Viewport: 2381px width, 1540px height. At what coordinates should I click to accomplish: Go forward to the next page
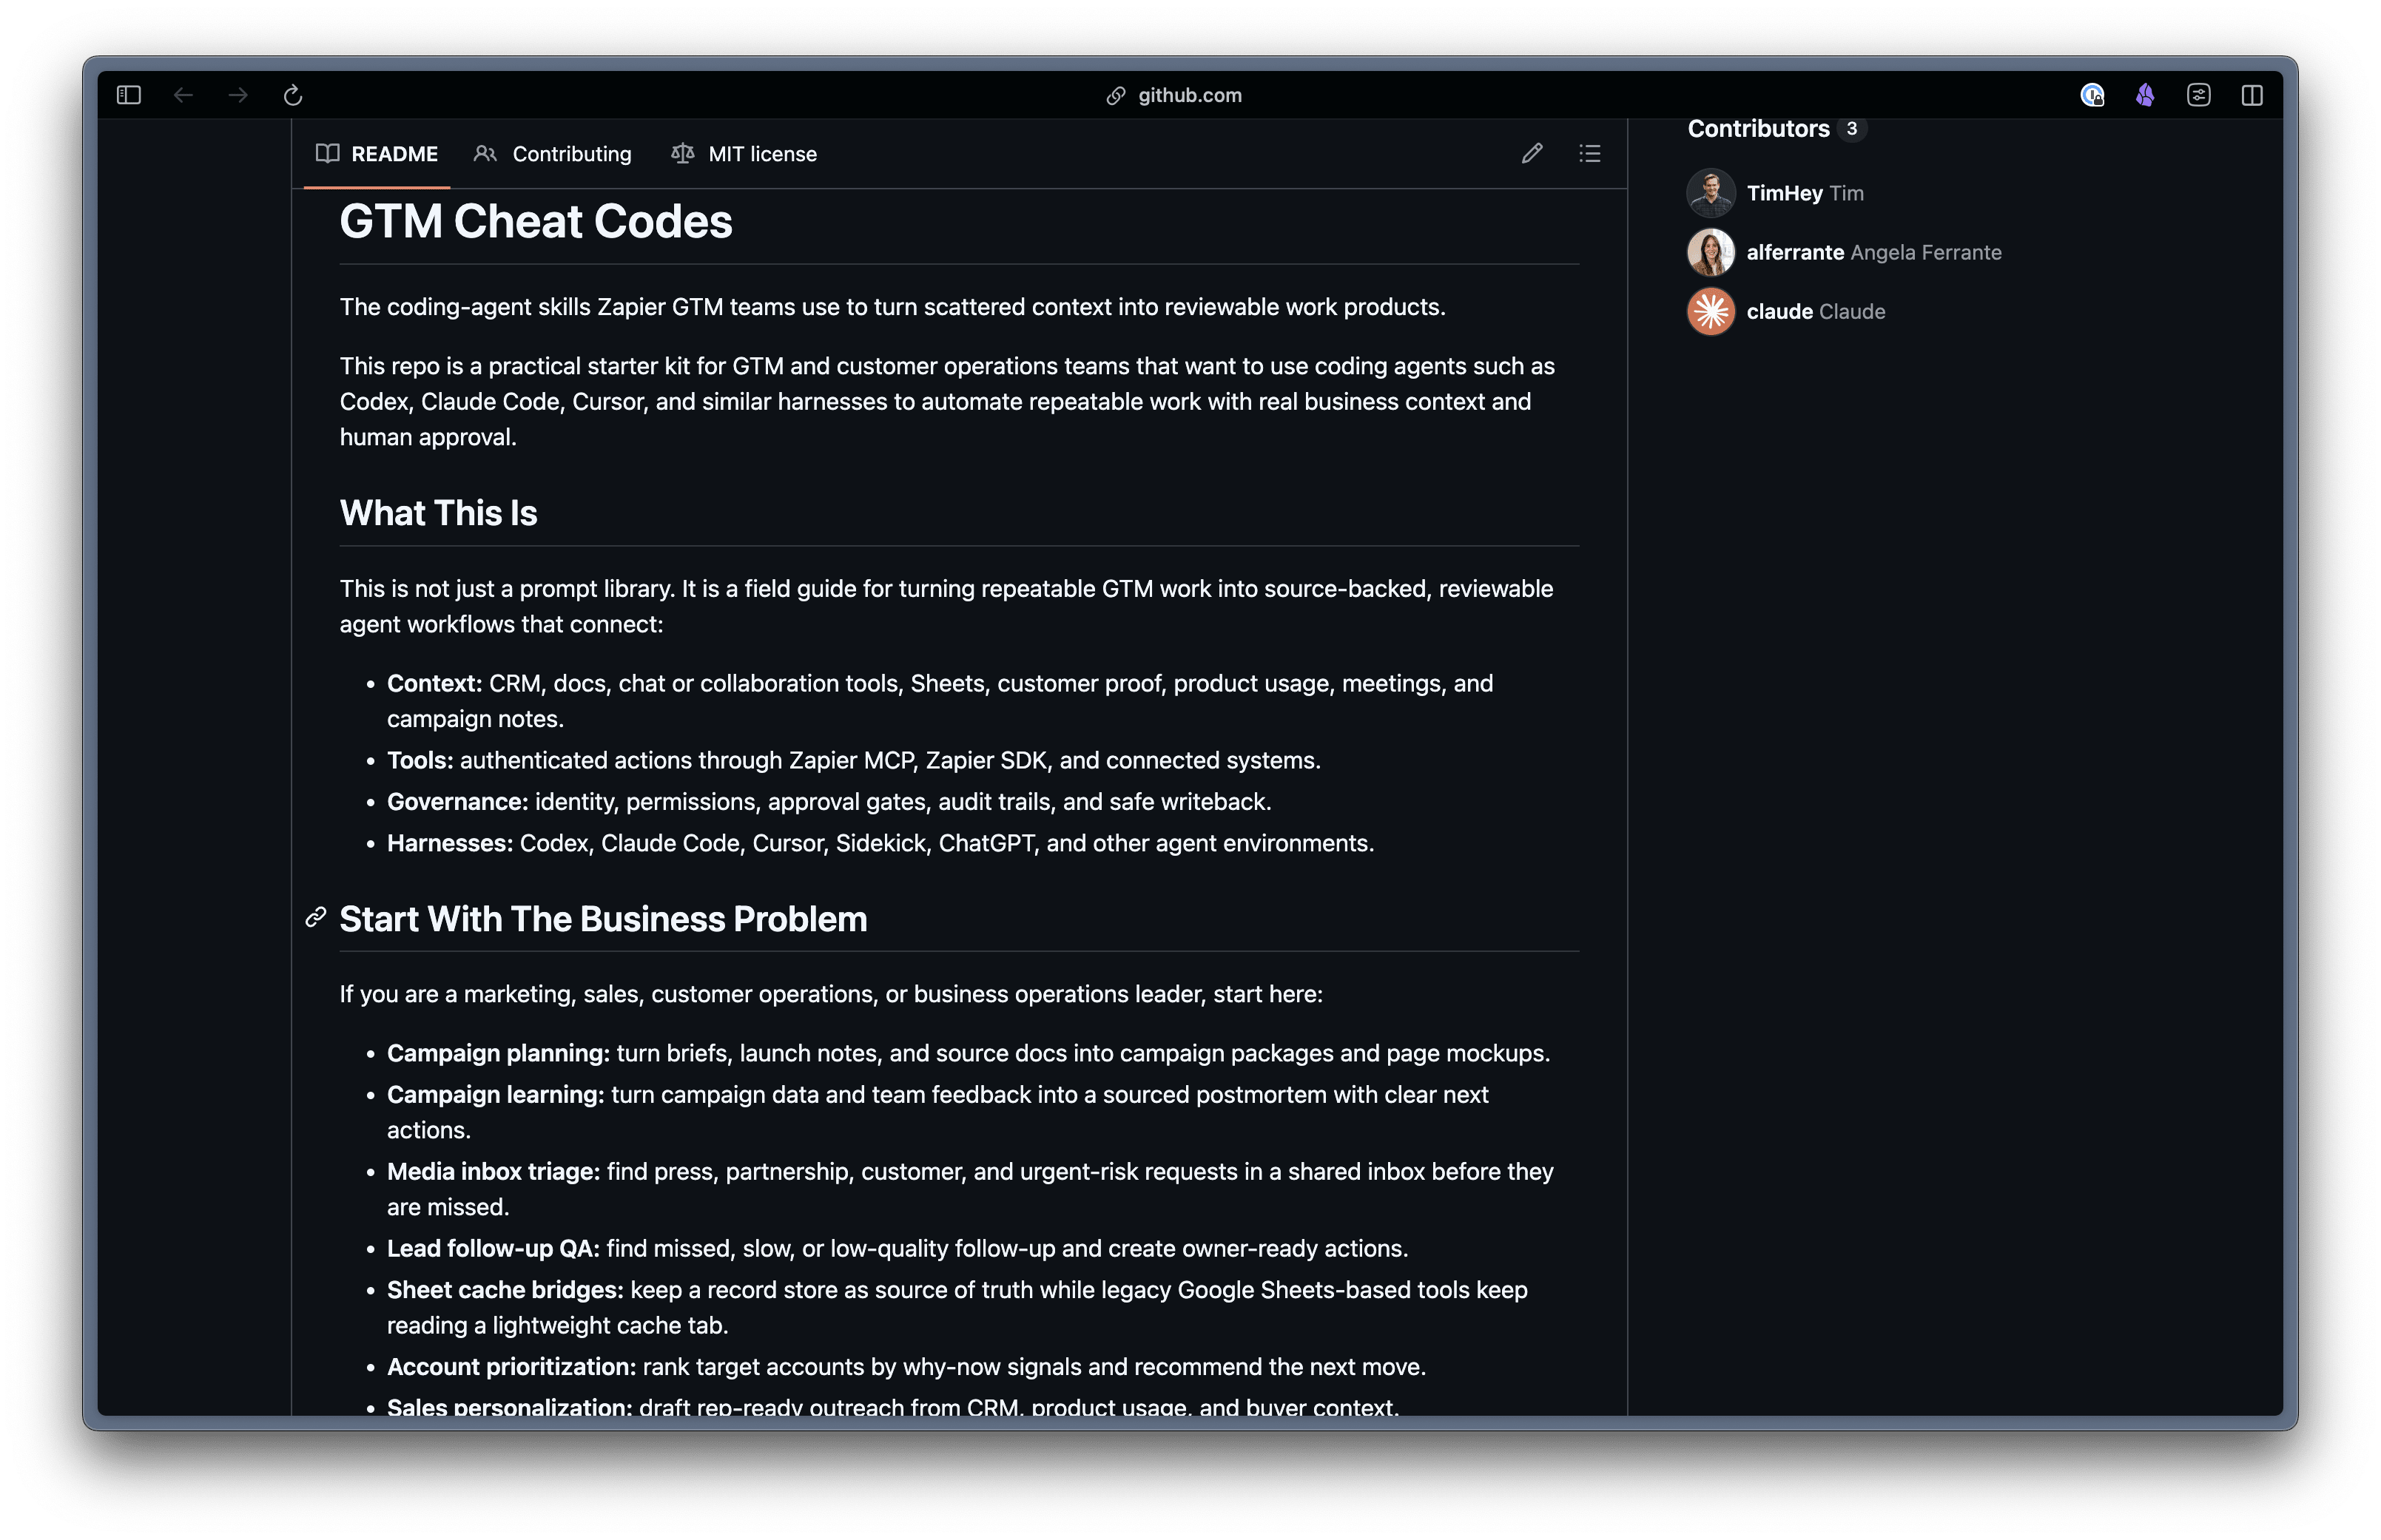click(x=238, y=95)
